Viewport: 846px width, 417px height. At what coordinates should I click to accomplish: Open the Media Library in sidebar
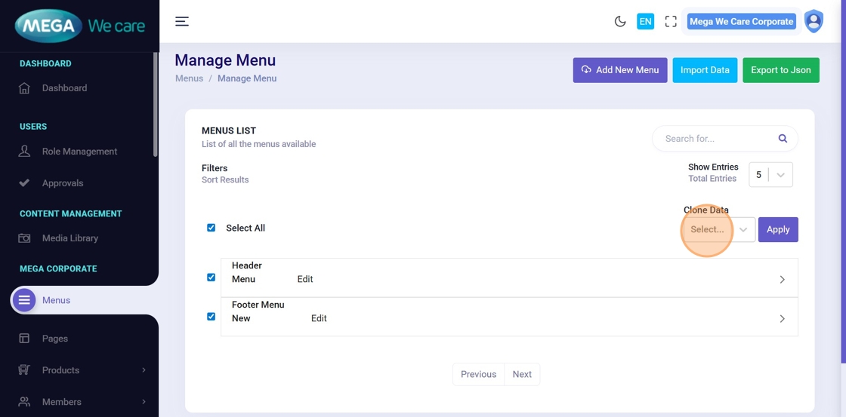[69, 238]
